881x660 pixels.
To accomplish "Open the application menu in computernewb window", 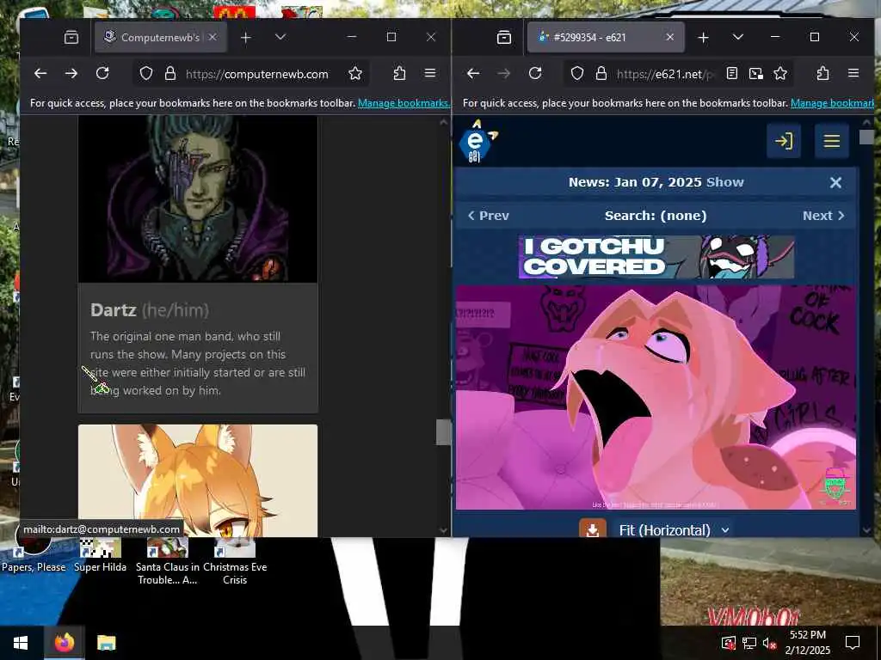I will [430, 74].
